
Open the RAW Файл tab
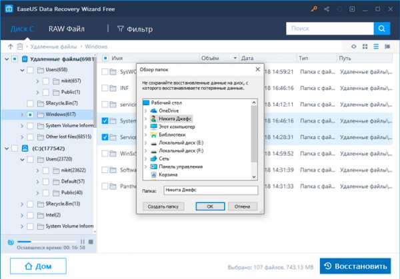point(67,29)
